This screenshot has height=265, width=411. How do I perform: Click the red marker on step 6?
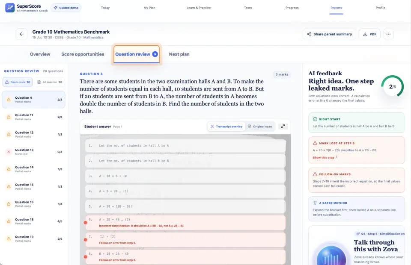[x=86, y=223]
